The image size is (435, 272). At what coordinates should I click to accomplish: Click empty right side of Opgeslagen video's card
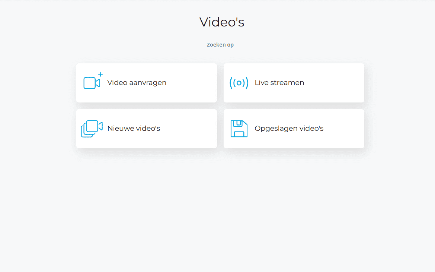point(346,129)
